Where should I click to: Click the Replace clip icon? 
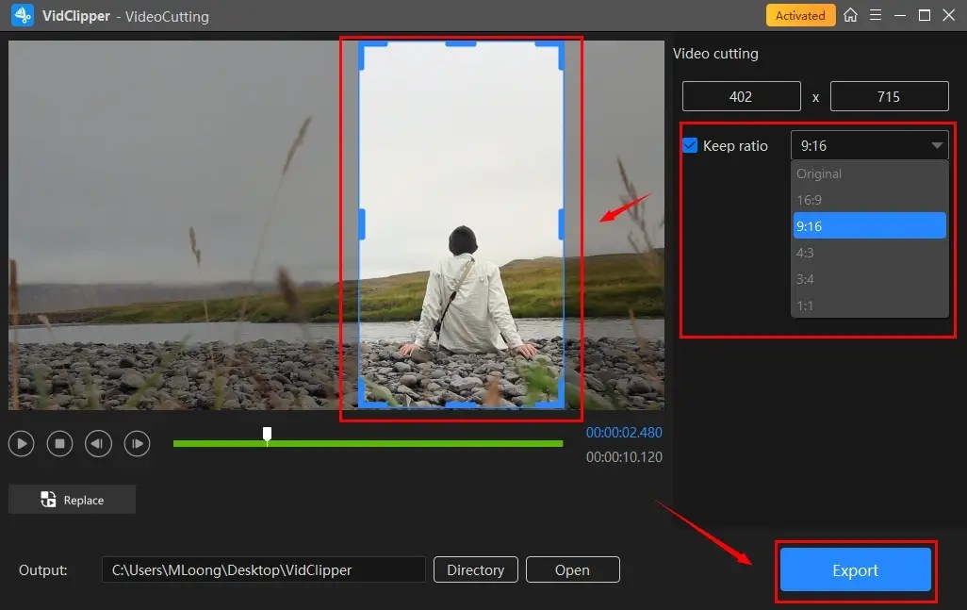(x=46, y=499)
